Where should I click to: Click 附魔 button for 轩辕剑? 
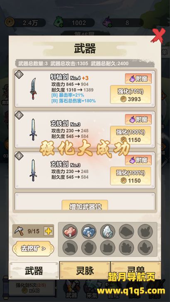(x=138, y=79)
